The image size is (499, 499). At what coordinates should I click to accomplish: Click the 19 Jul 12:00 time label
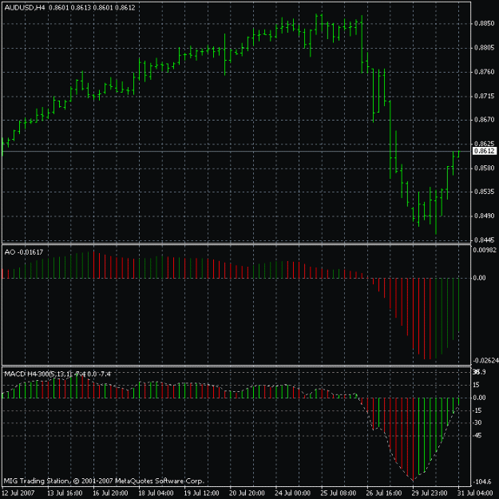pos(201,493)
